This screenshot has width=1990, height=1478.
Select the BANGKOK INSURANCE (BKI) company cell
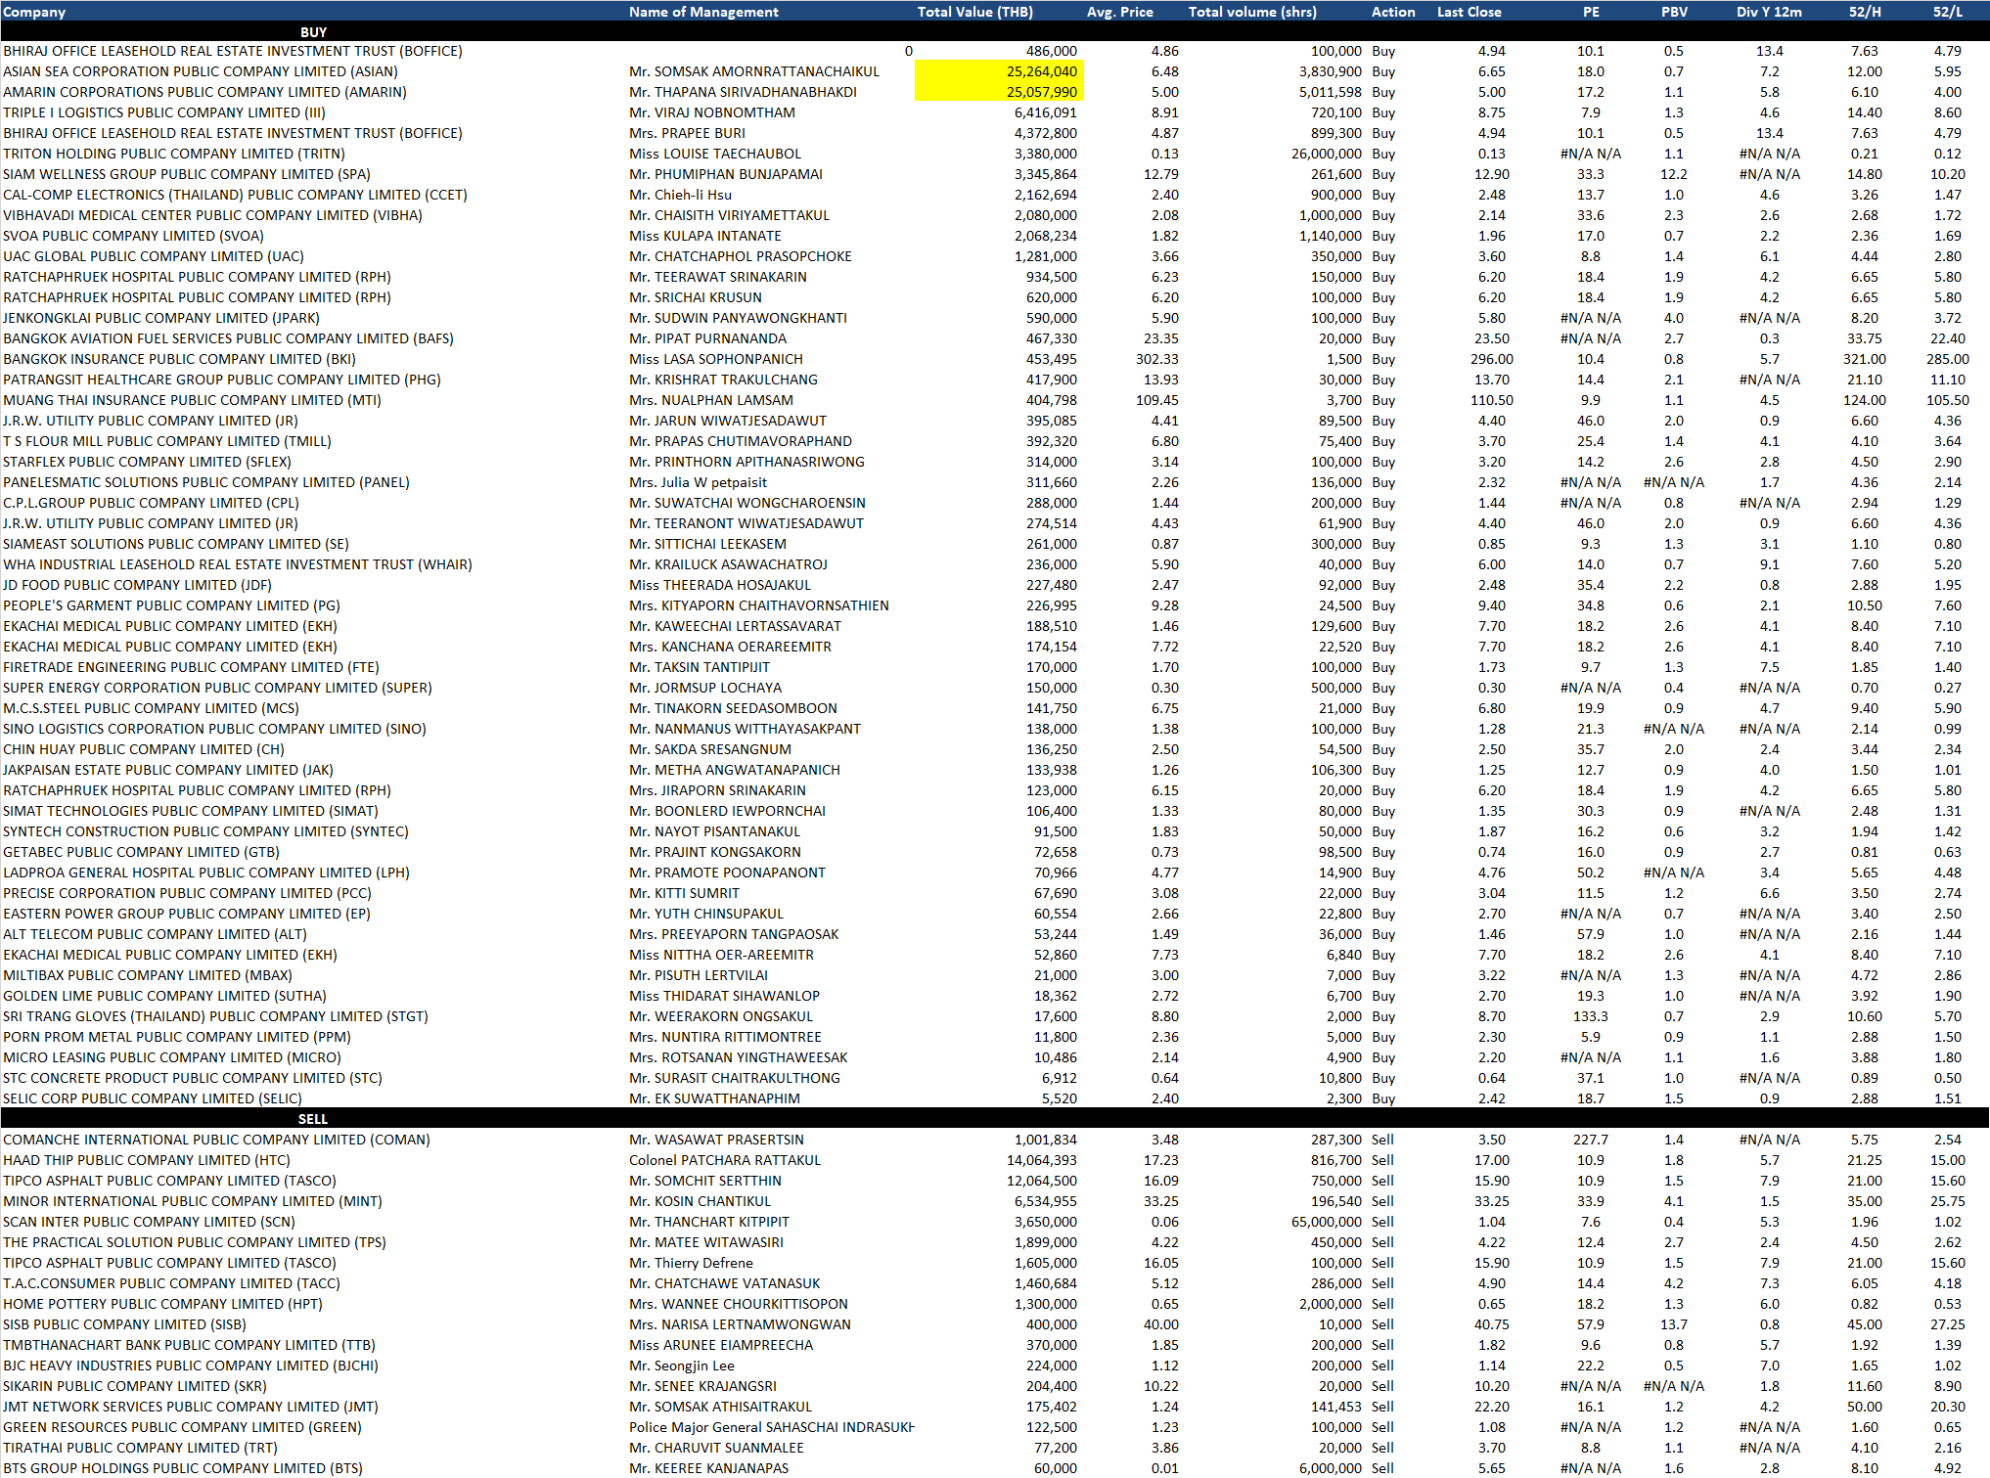click(179, 359)
